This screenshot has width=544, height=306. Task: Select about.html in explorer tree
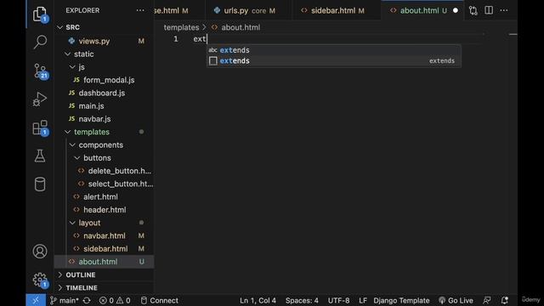pyautogui.click(x=104, y=262)
